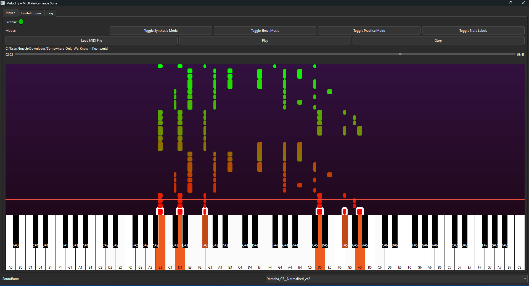
Task: Open the Log tab
Action: point(50,13)
